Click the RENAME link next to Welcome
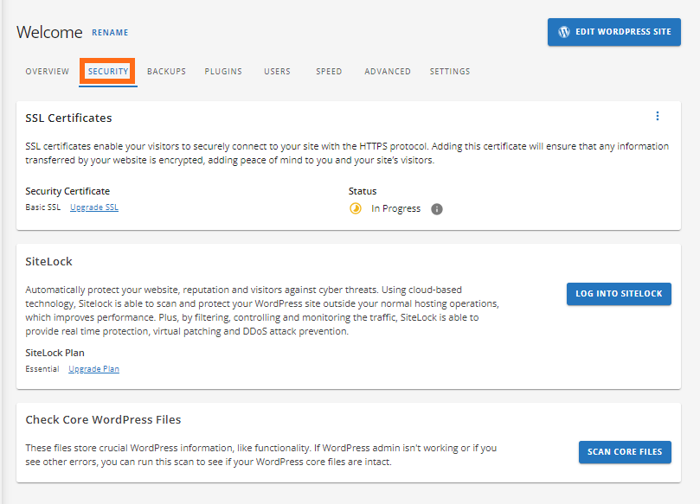This screenshot has height=504, width=700. [x=110, y=32]
